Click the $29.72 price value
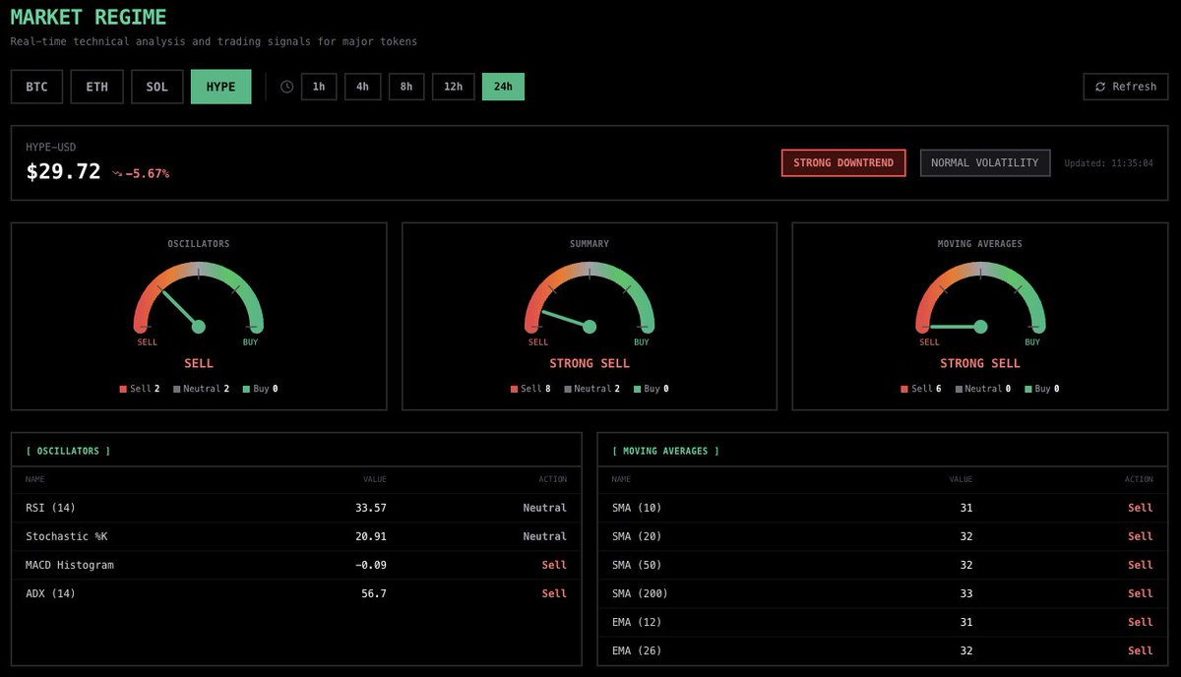Screen dimensions: 1181x677 tap(63, 171)
